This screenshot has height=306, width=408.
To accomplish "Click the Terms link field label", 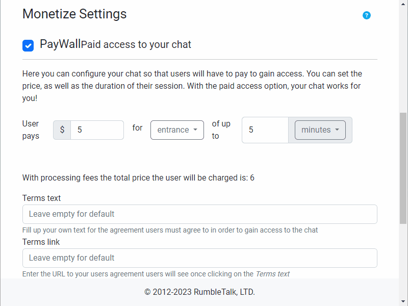I will (x=41, y=242).
